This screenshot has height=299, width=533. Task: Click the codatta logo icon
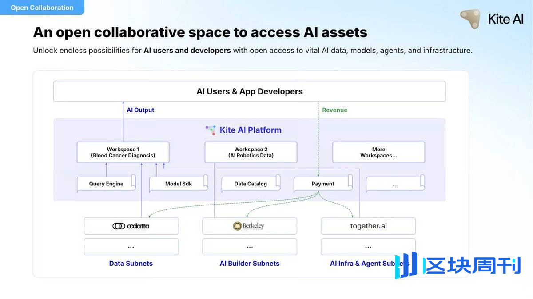click(x=119, y=226)
